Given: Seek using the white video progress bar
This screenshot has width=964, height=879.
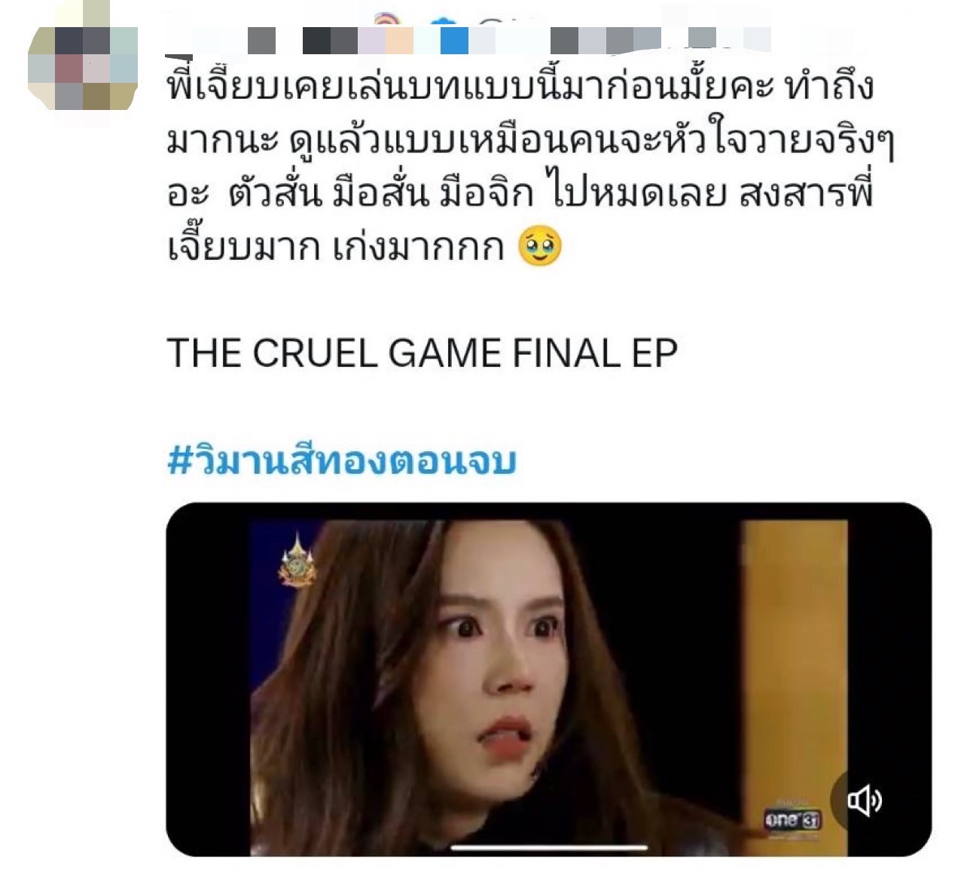Looking at the screenshot, I should 548,846.
